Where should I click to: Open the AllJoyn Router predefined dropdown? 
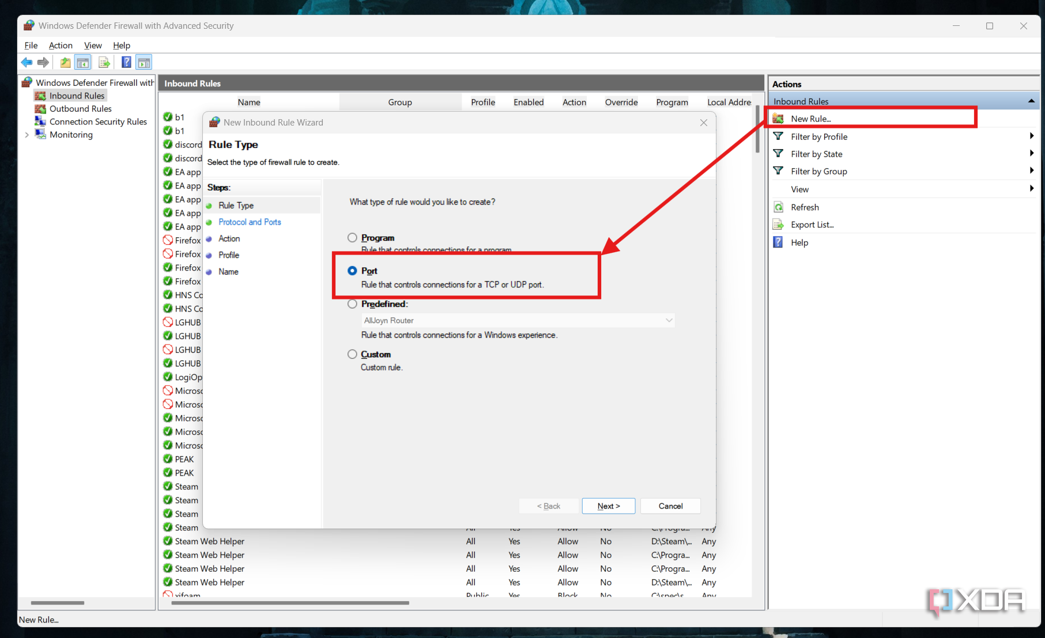pos(518,320)
